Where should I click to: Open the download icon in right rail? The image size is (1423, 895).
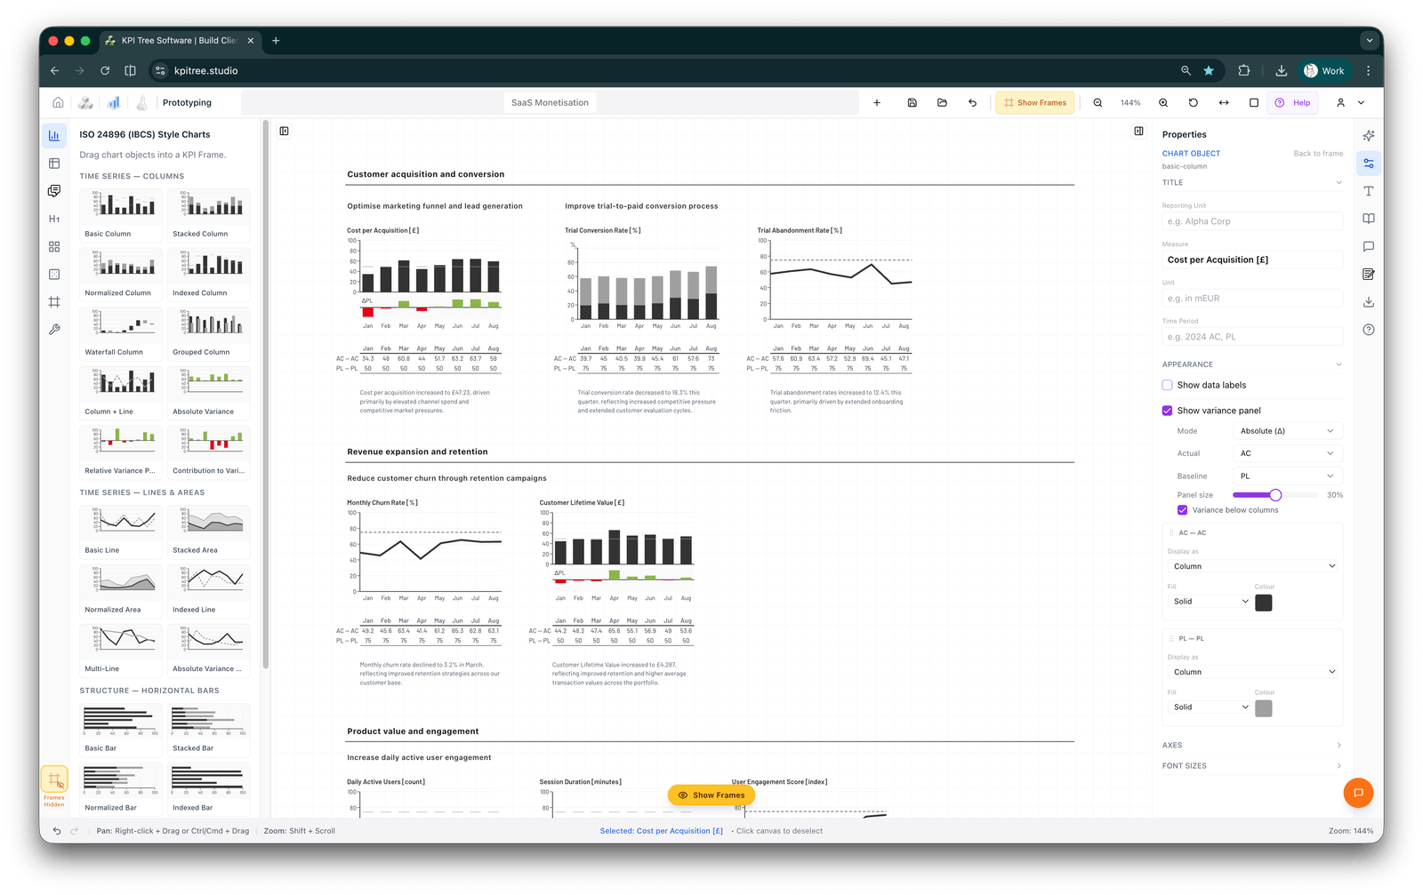coord(1369,302)
